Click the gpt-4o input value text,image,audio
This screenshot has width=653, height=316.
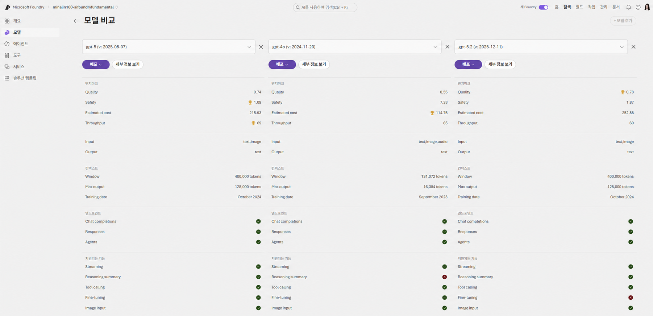[433, 142]
